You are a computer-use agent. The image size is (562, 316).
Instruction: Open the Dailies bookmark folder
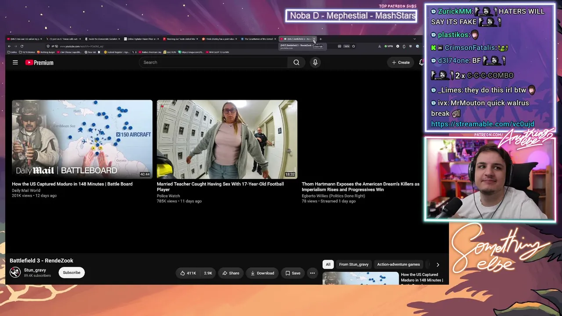click(13, 52)
